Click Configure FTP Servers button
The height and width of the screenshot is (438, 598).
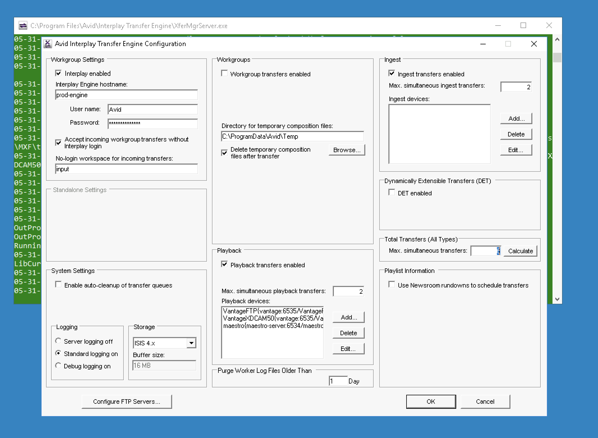coord(127,401)
